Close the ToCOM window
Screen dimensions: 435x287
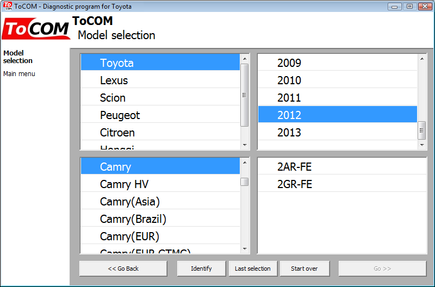[425, 6]
